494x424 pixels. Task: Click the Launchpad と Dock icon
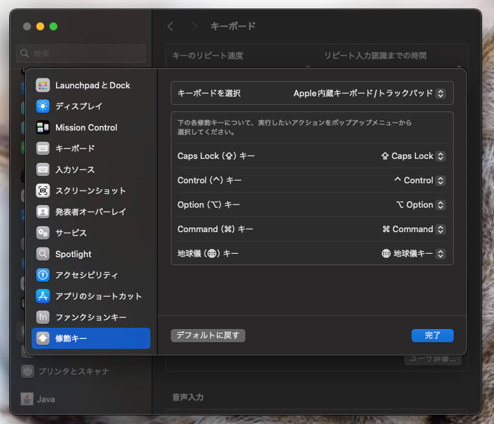coord(43,85)
